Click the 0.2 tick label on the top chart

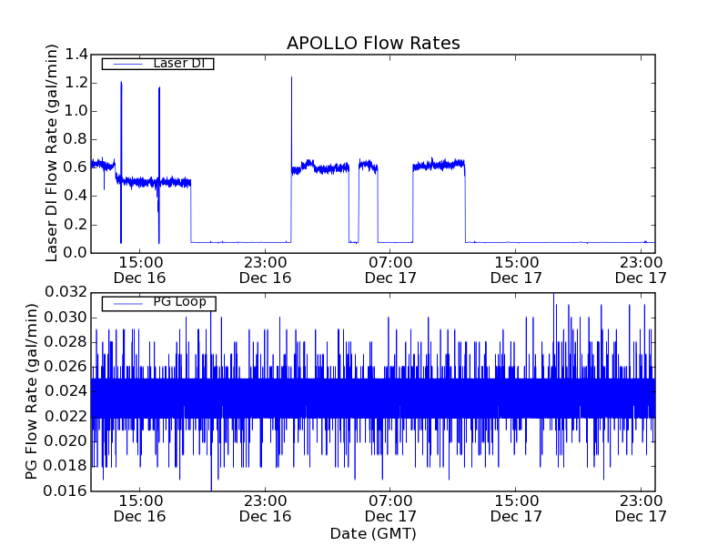click(76, 225)
